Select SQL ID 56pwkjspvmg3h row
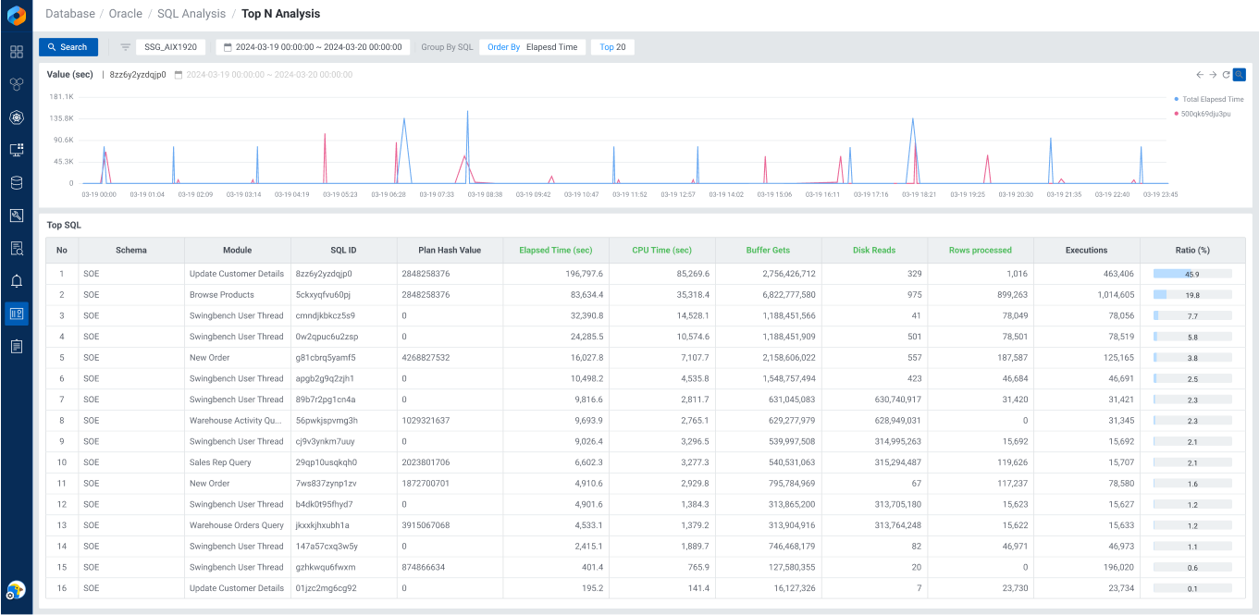 click(645, 421)
